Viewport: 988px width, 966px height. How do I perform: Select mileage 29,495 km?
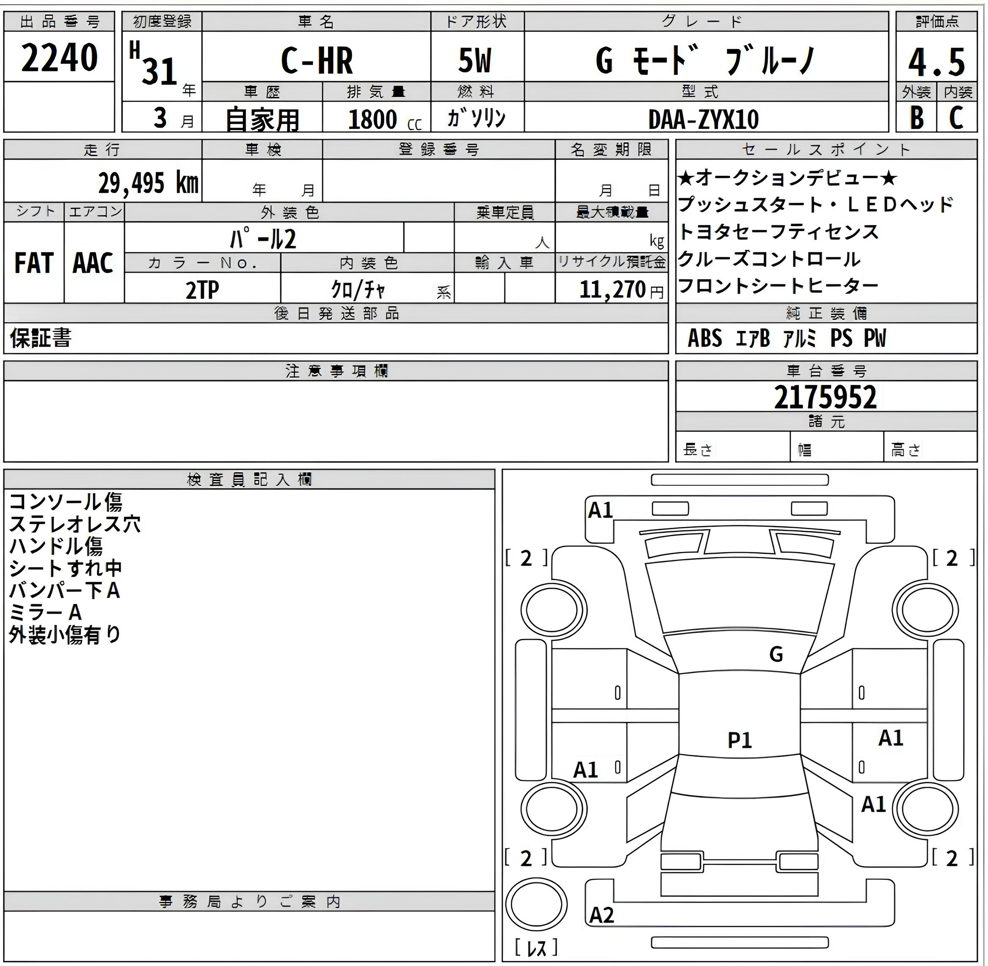tap(148, 183)
